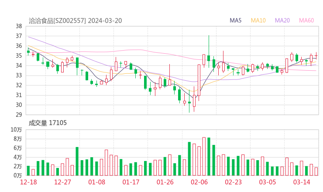Click the MA60 legend label

306,21
